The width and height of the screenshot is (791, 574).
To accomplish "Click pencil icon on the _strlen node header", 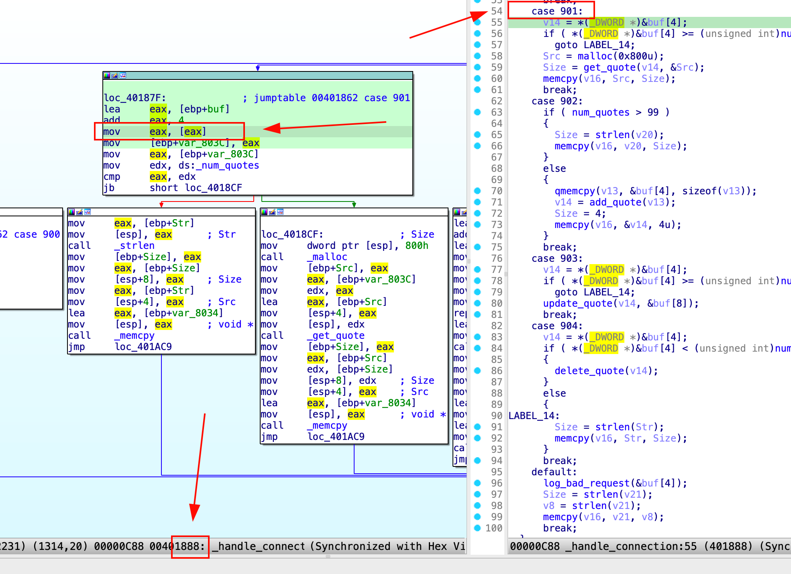I will coord(80,212).
